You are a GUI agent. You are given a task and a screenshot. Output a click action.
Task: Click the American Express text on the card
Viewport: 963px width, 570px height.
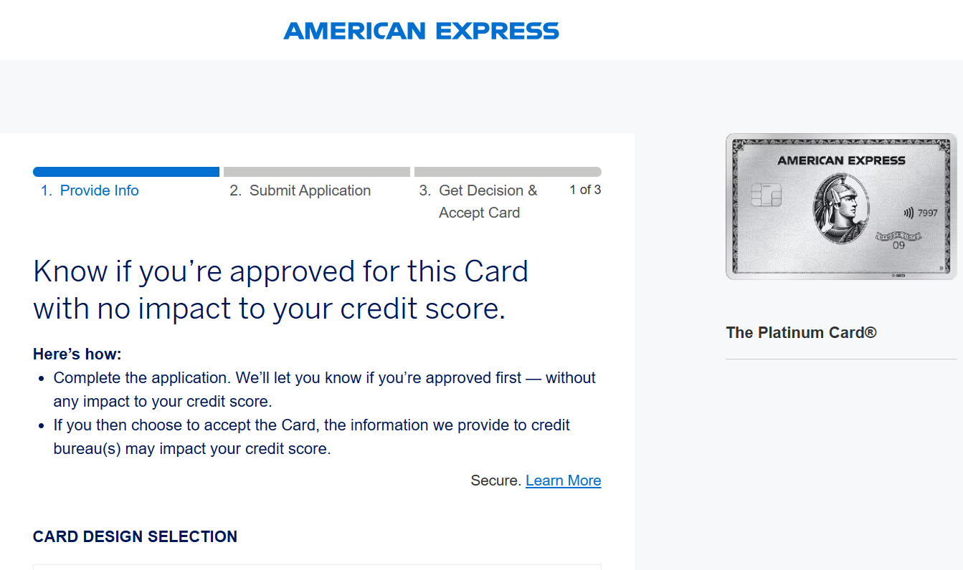[841, 161]
